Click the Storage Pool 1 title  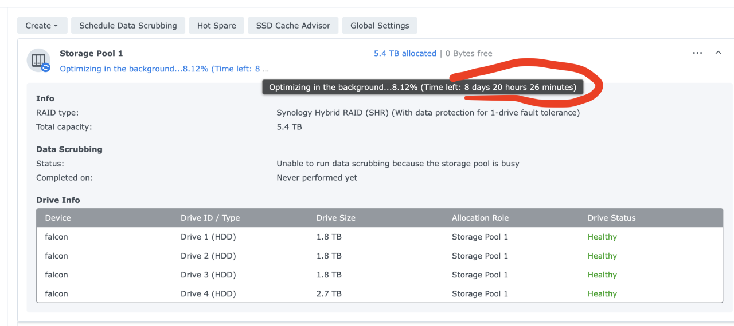click(91, 53)
